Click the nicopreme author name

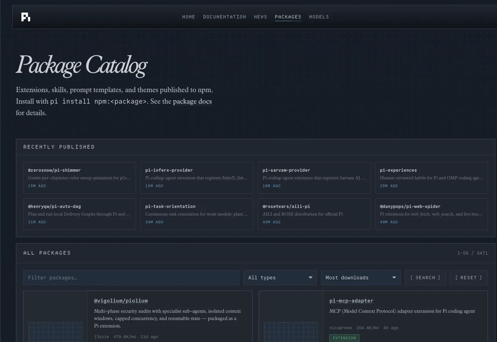[341, 328]
